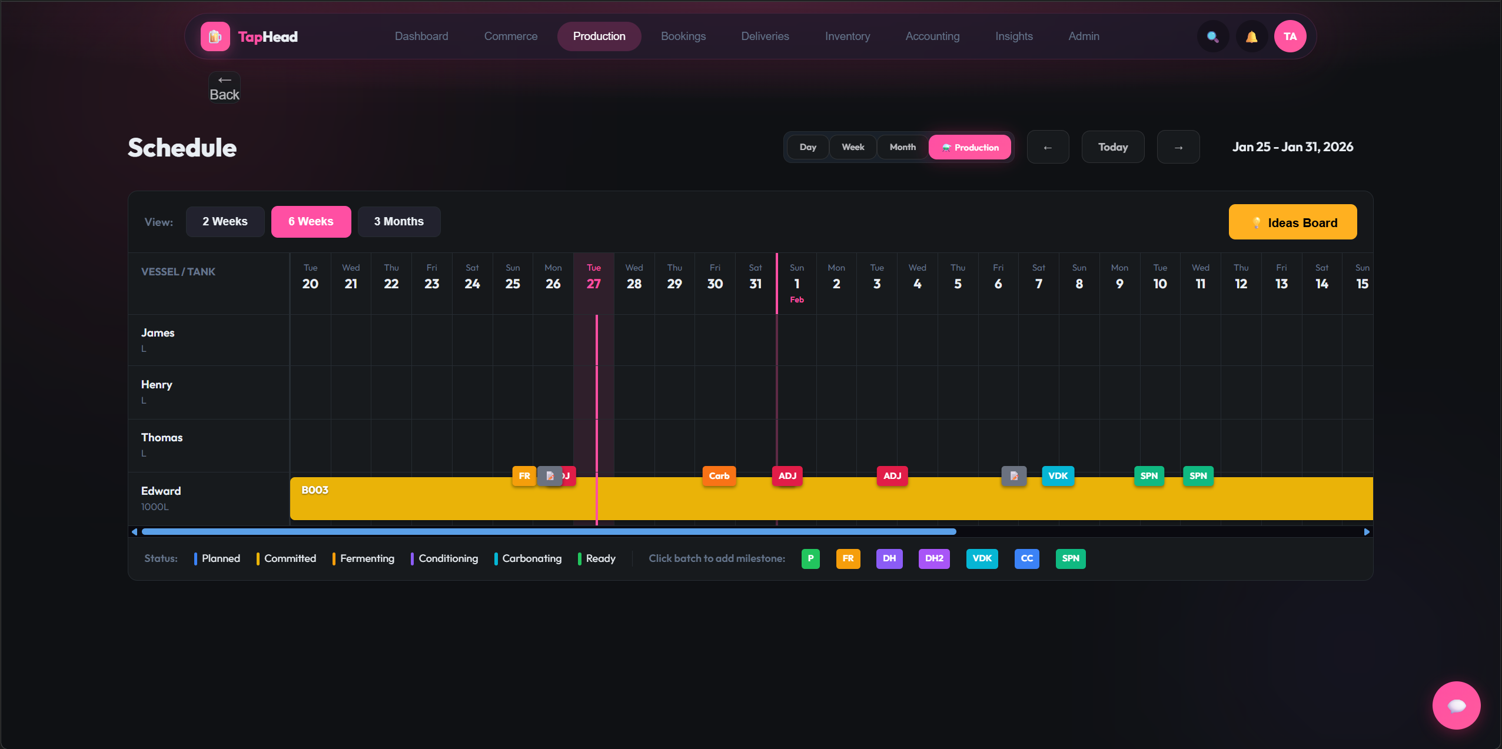Open notifications via the bell icon

[x=1251, y=36]
